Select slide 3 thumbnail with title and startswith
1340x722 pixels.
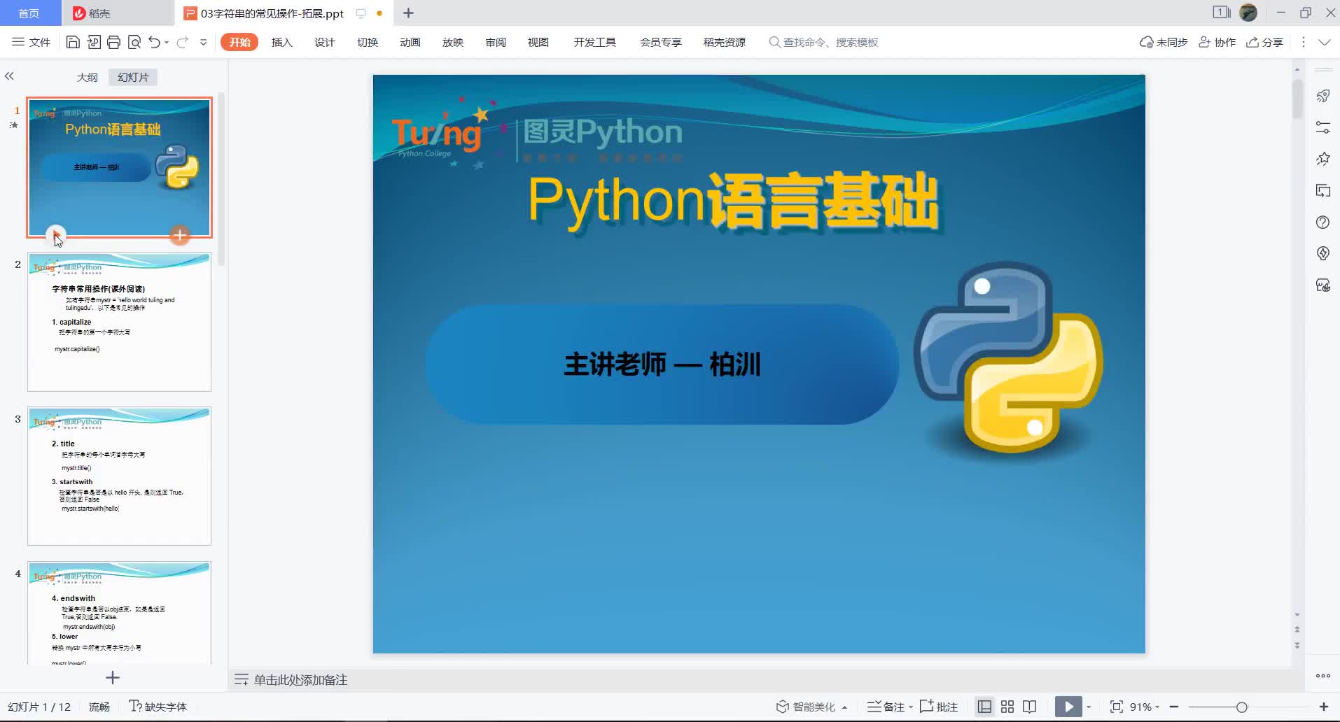click(x=119, y=476)
